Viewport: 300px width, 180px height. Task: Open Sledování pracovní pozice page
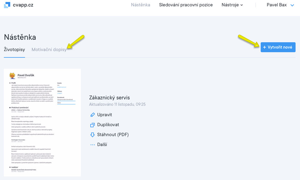tap(186, 5)
